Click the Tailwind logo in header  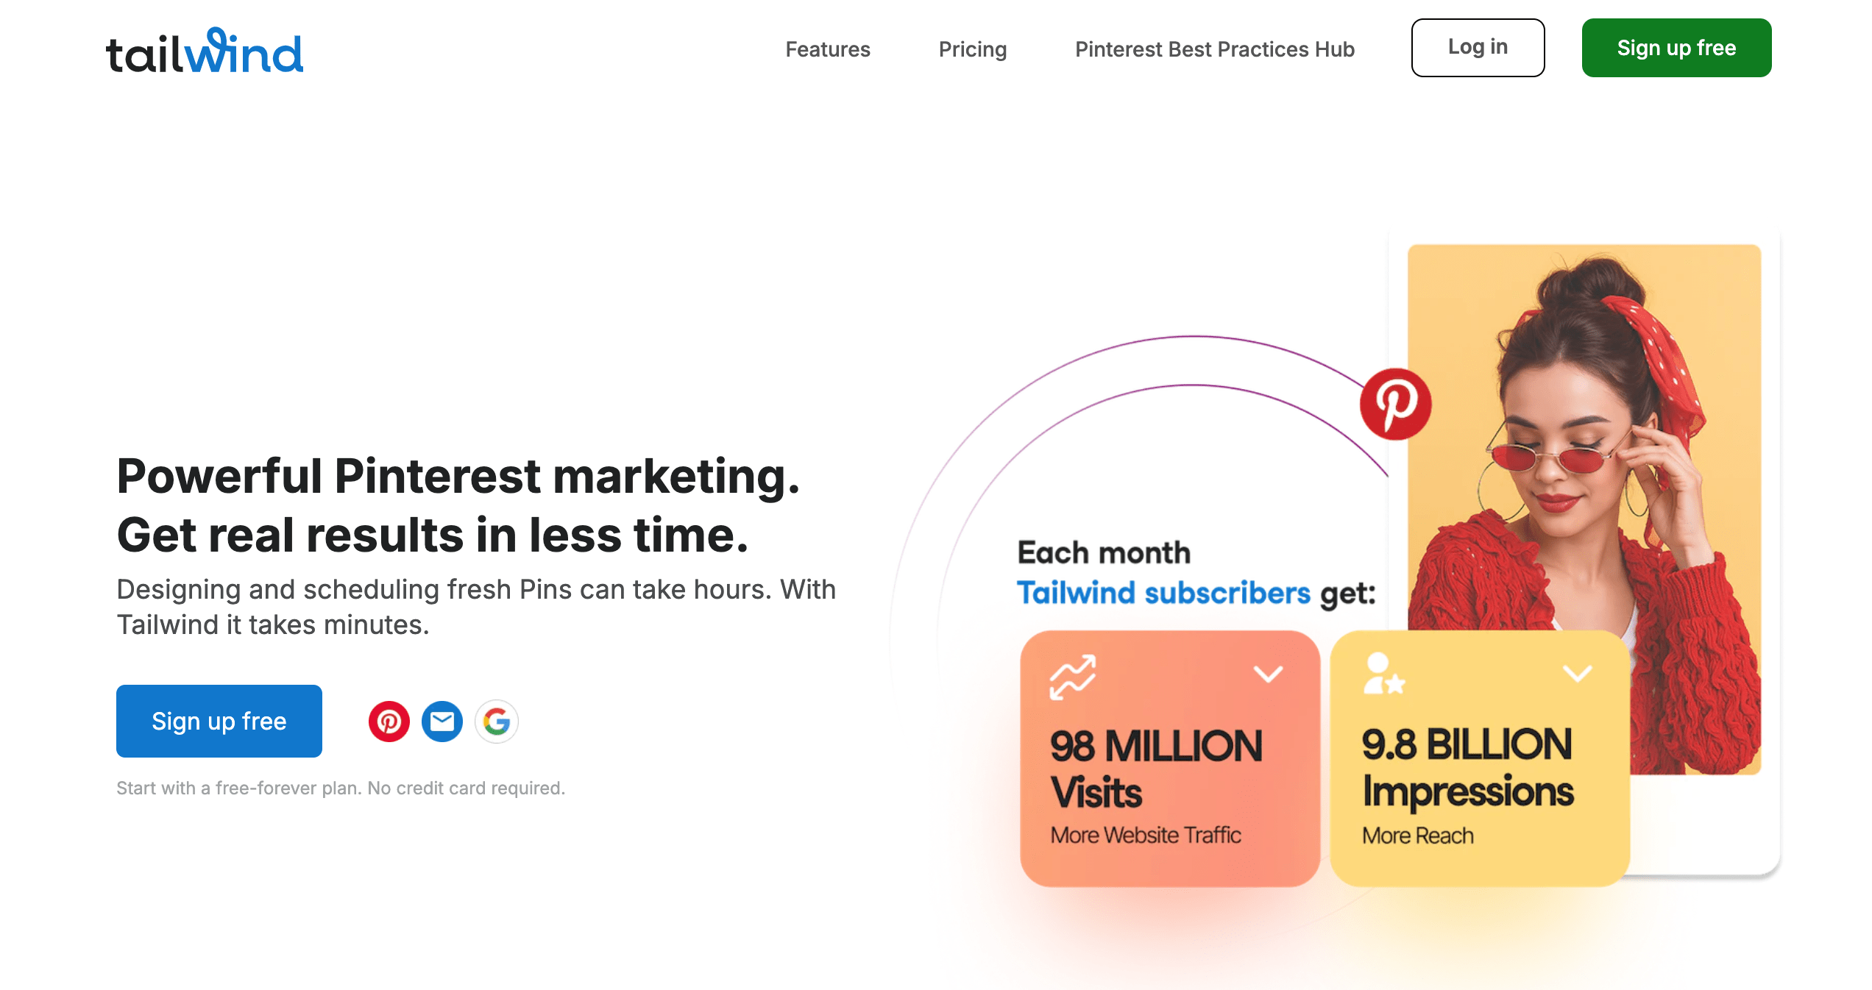tap(205, 51)
